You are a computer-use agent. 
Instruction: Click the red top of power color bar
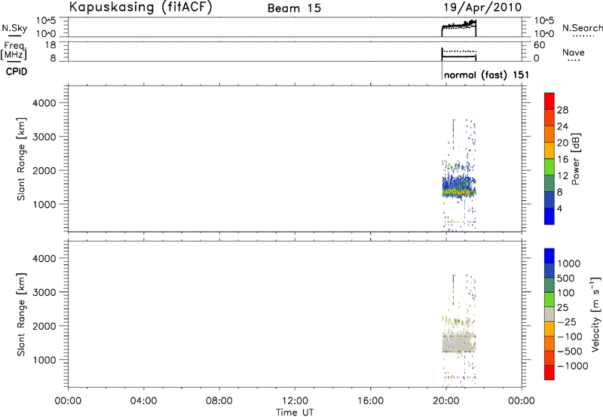click(549, 100)
